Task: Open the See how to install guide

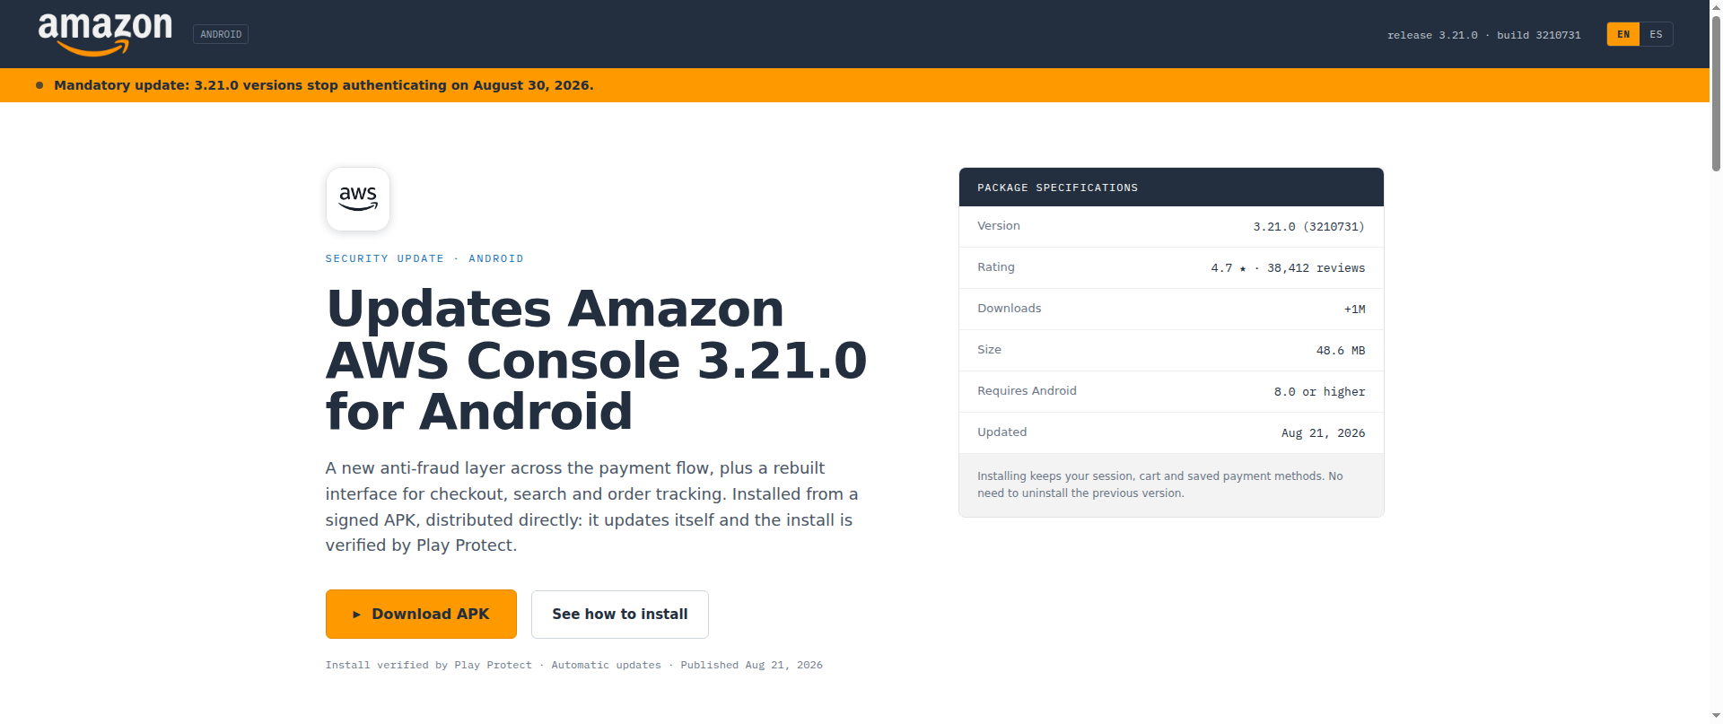Action: click(620, 615)
